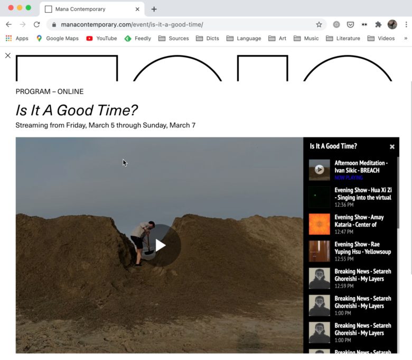The width and height of the screenshot is (412, 360).
Task: Open the Pocket extension icon
Action: click(350, 24)
